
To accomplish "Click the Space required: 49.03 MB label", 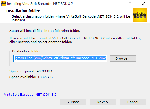I will pos(31,71).
